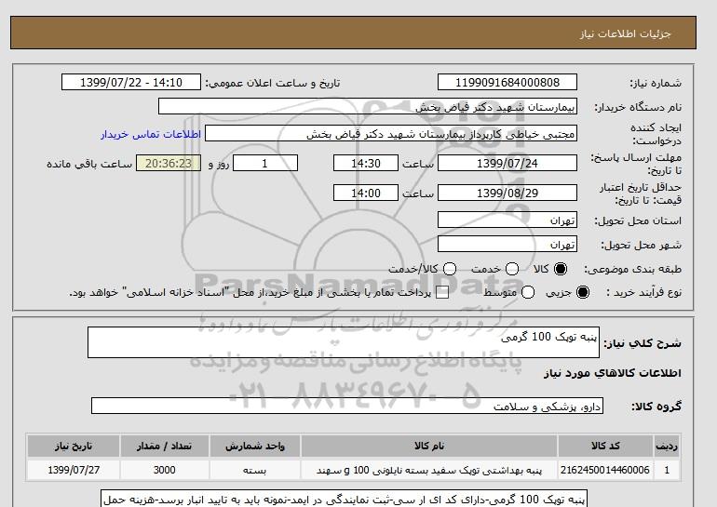Click the نام کالا column header

429,446
